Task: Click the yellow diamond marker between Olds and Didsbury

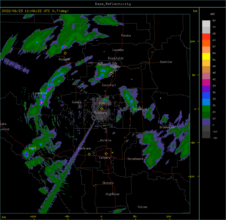Action: (x=102, y=109)
